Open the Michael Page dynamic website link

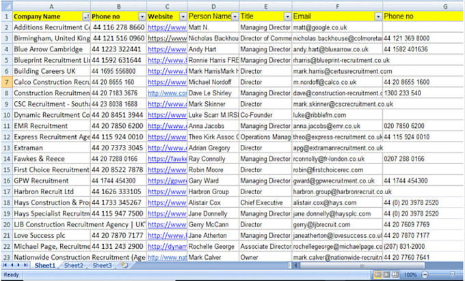tap(167, 247)
